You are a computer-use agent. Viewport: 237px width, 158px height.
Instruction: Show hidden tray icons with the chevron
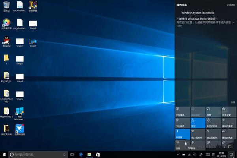[178, 154]
